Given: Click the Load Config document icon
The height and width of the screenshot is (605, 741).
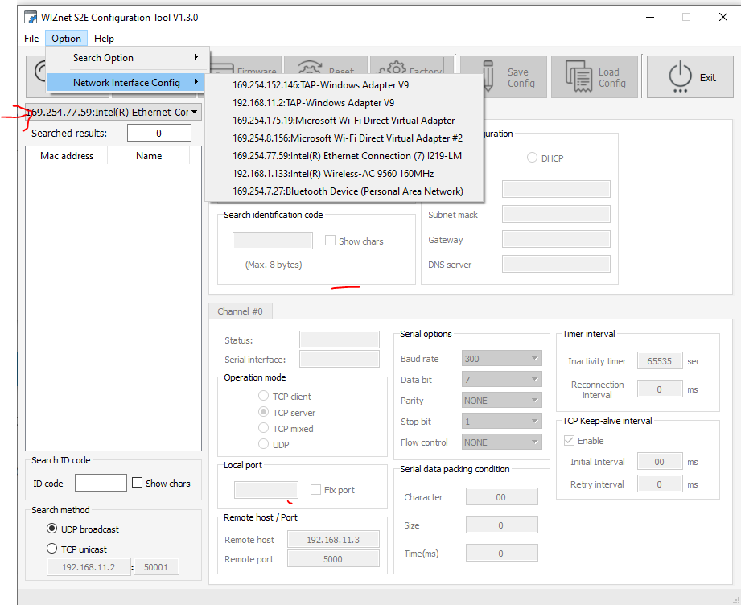Looking at the screenshot, I should pos(579,76).
